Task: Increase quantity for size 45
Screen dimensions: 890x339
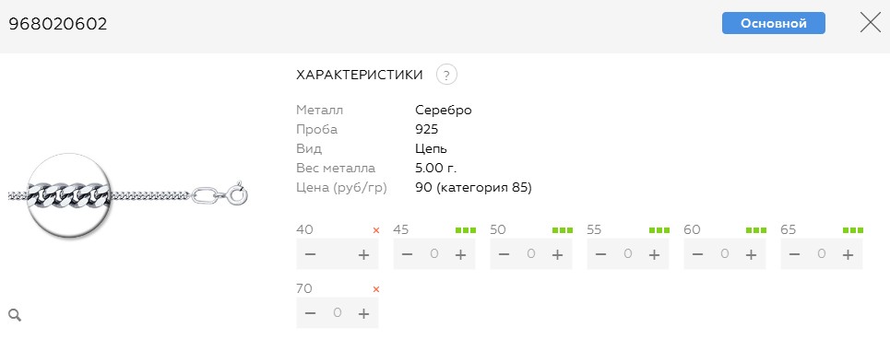Action: click(x=460, y=254)
